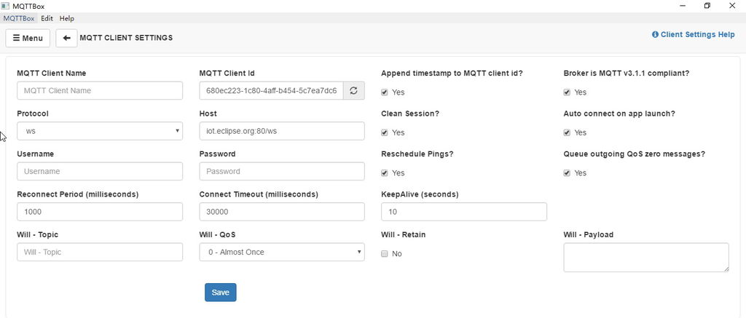Click the back arrow button

[66, 38]
